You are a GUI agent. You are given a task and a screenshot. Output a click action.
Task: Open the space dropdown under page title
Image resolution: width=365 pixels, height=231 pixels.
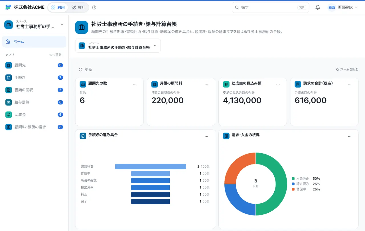click(118, 46)
